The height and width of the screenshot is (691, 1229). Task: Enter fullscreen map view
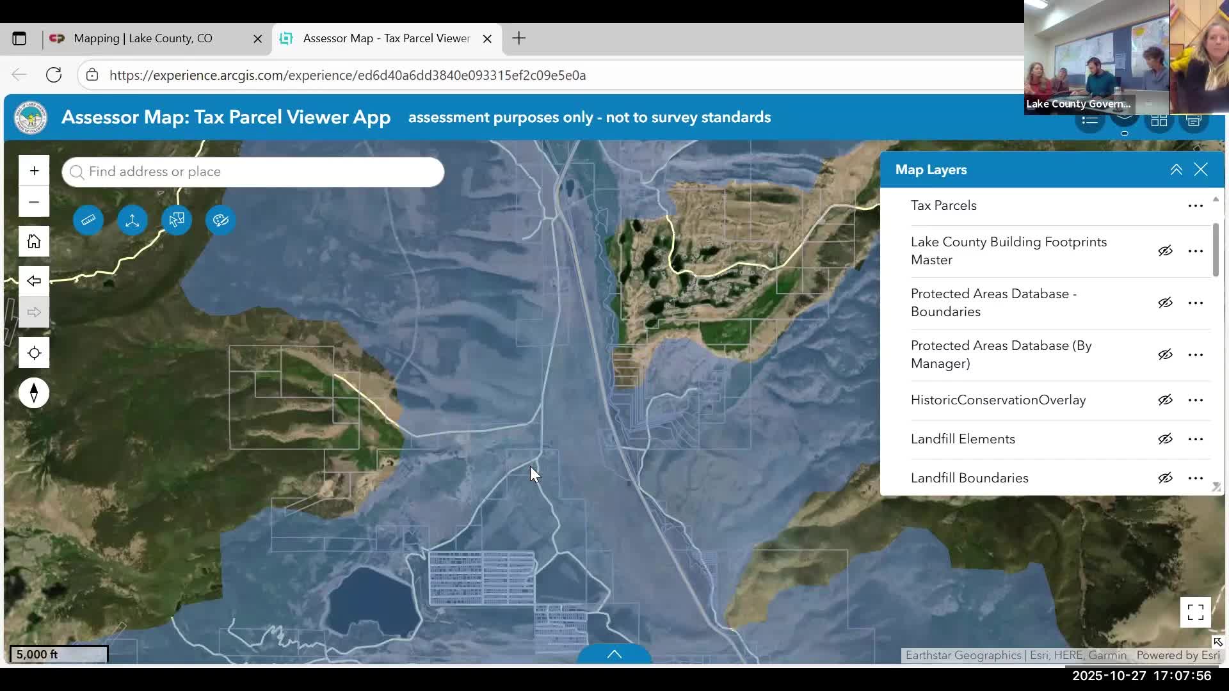(1195, 612)
